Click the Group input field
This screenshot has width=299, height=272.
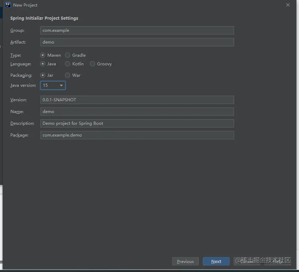(x=137, y=30)
